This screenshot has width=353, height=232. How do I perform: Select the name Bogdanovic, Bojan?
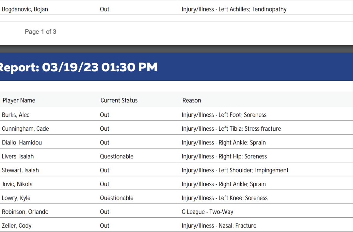tap(25, 9)
